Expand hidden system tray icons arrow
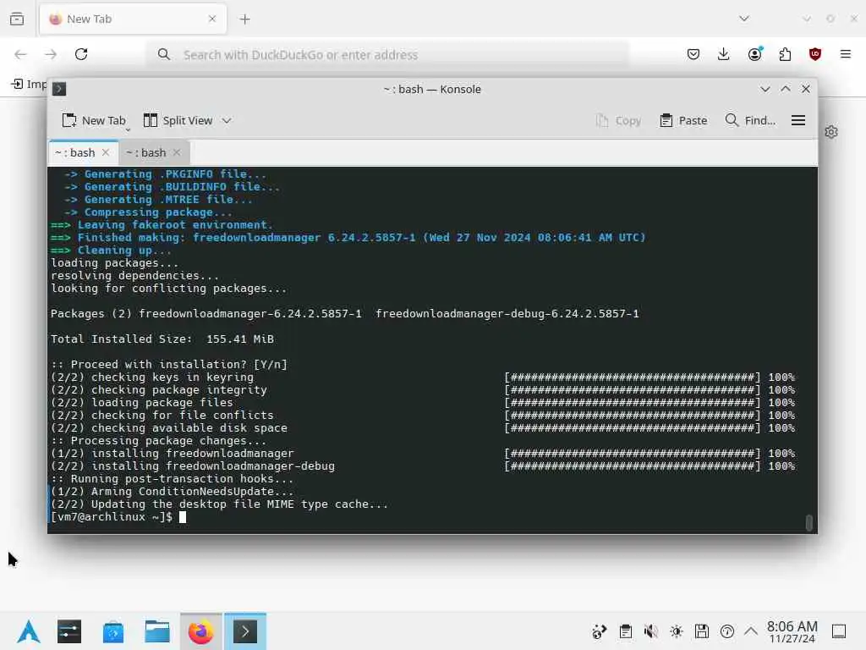The image size is (866, 650). 751,631
